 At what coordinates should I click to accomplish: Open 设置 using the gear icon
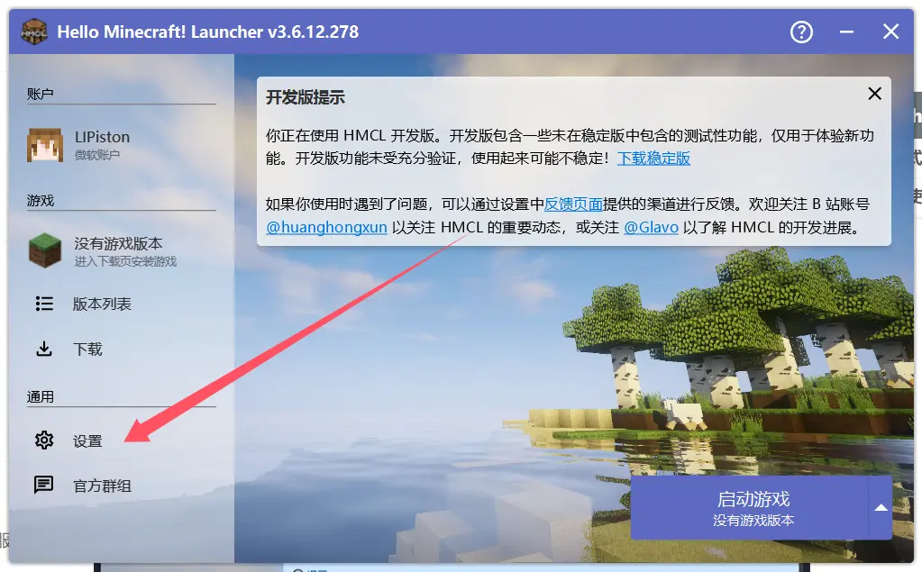(x=44, y=440)
